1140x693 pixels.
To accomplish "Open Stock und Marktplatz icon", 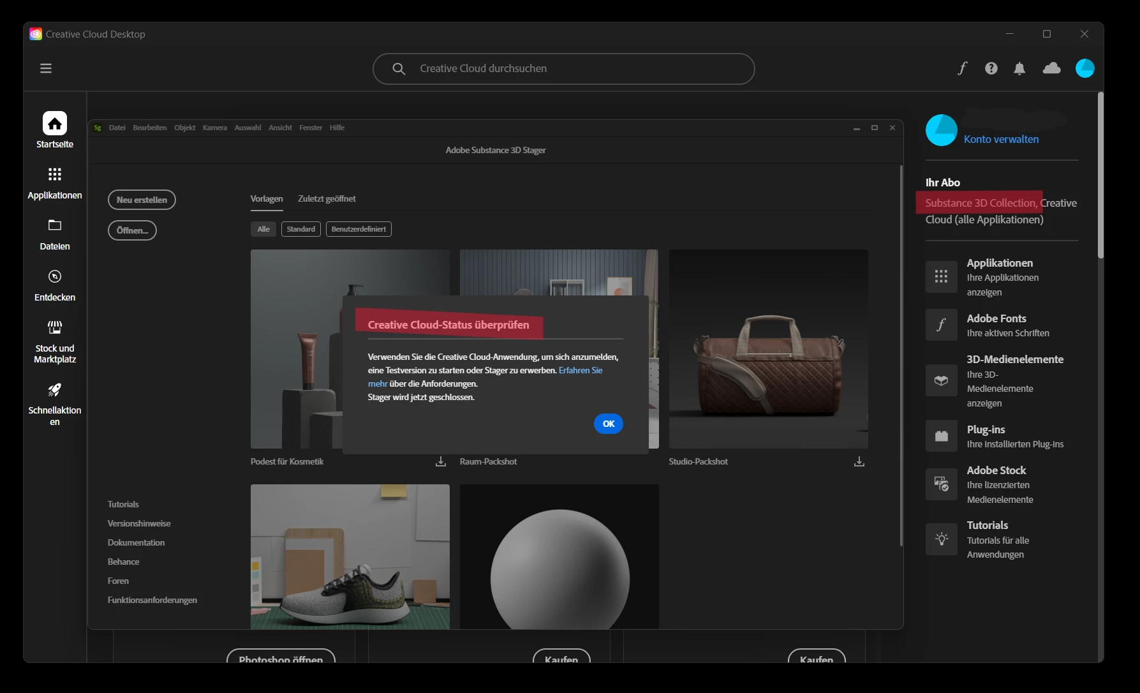I will pyautogui.click(x=55, y=327).
